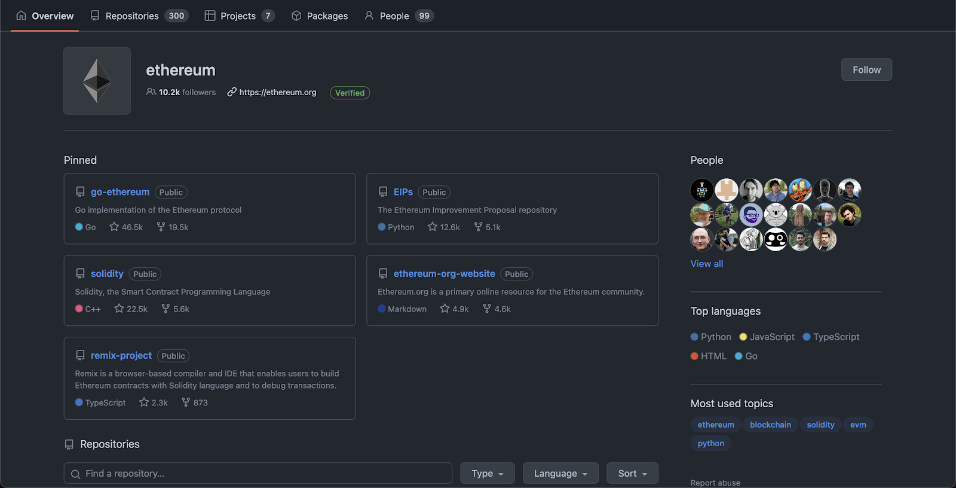Open the ethereum-org-website repository

point(444,273)
